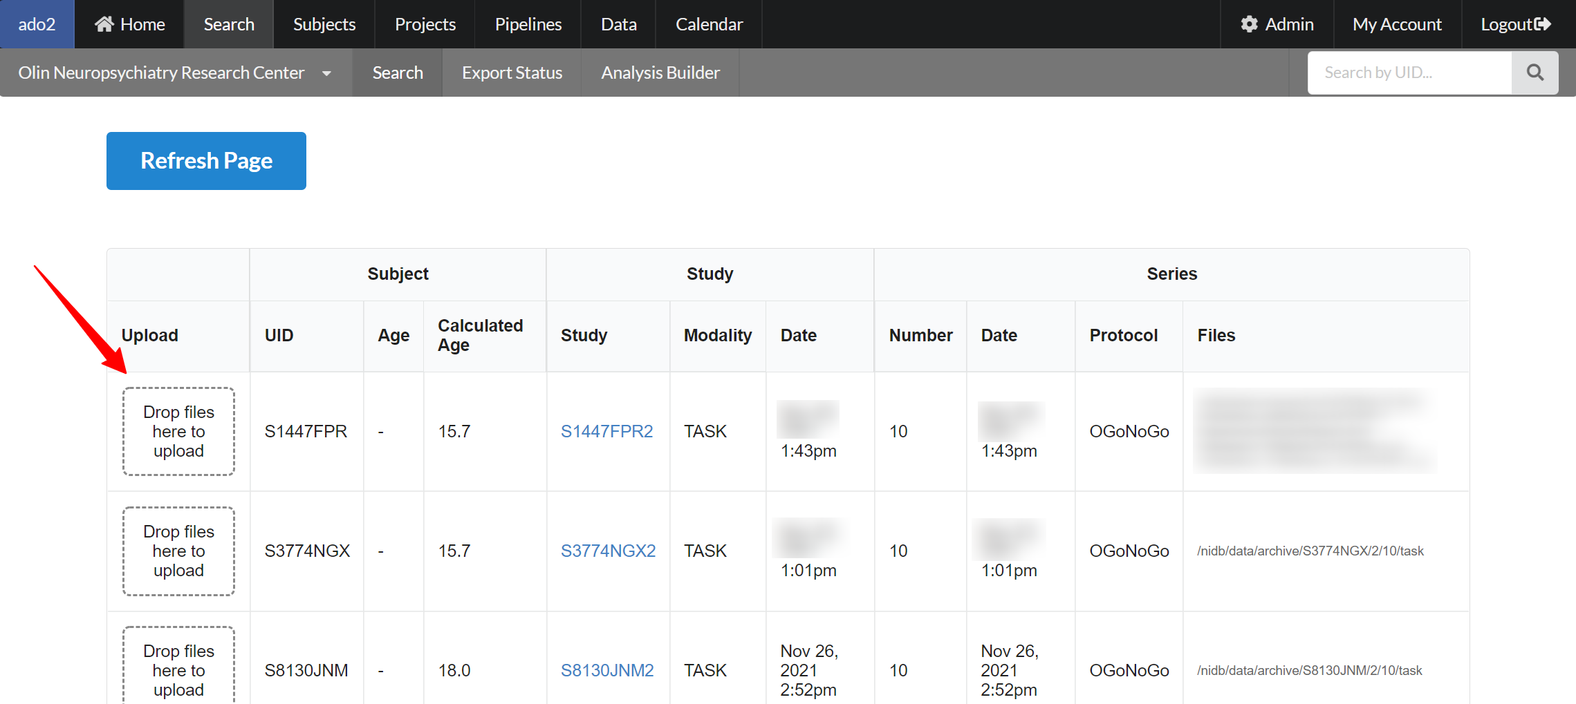
Task: Click the Logout arrow icon
Action: click(1543, 24)
